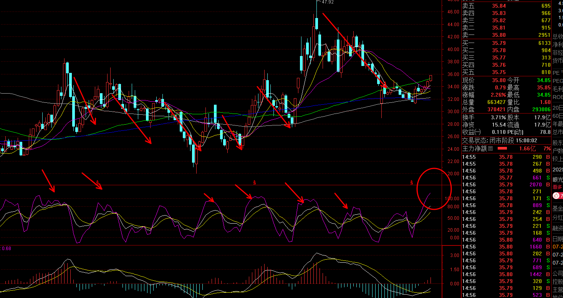Click the 最高 value 35.85
The height and width of the screenshot is (298, 563).
[543, 88]
